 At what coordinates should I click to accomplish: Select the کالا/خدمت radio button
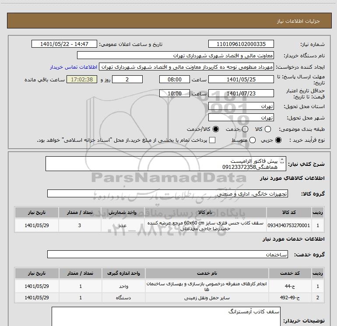[216, 129]
